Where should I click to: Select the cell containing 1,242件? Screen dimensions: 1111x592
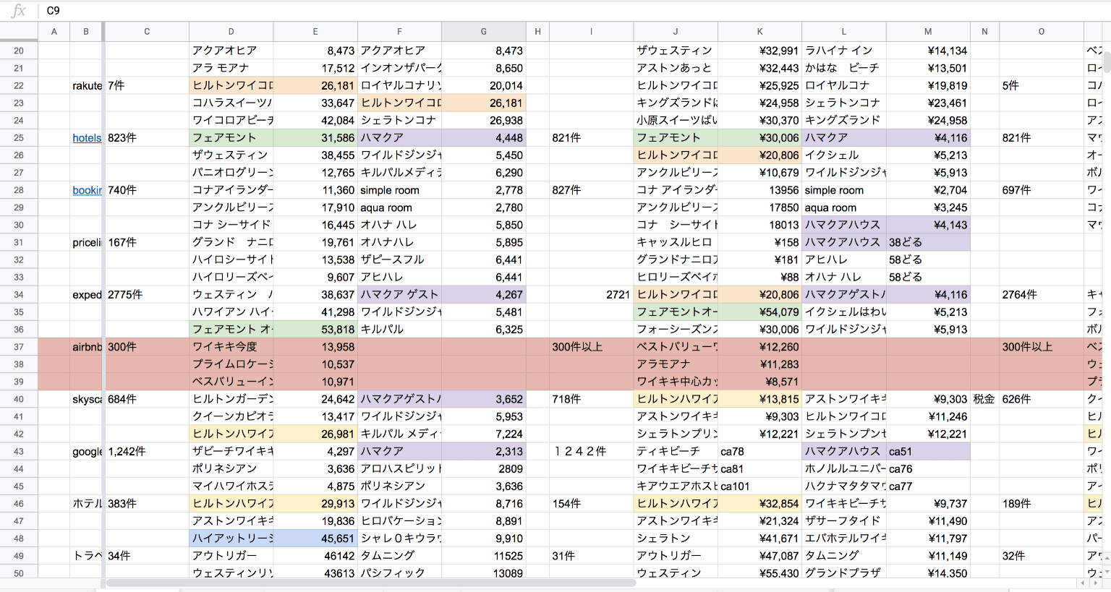(147, 451)
